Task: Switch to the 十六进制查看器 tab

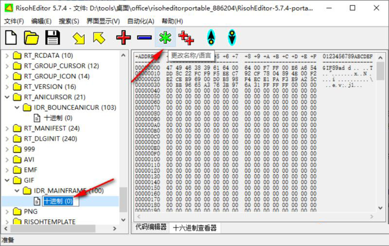Action: point(195,228)
